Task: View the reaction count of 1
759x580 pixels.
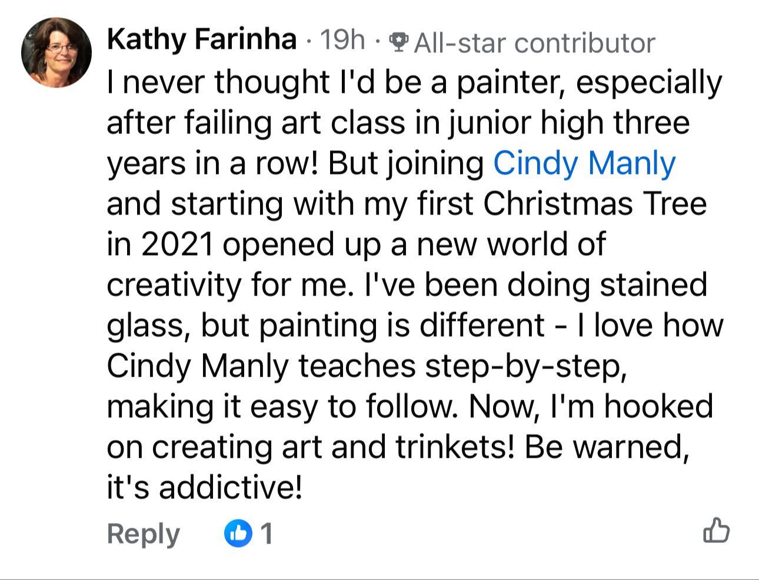Action: point(267,534)
